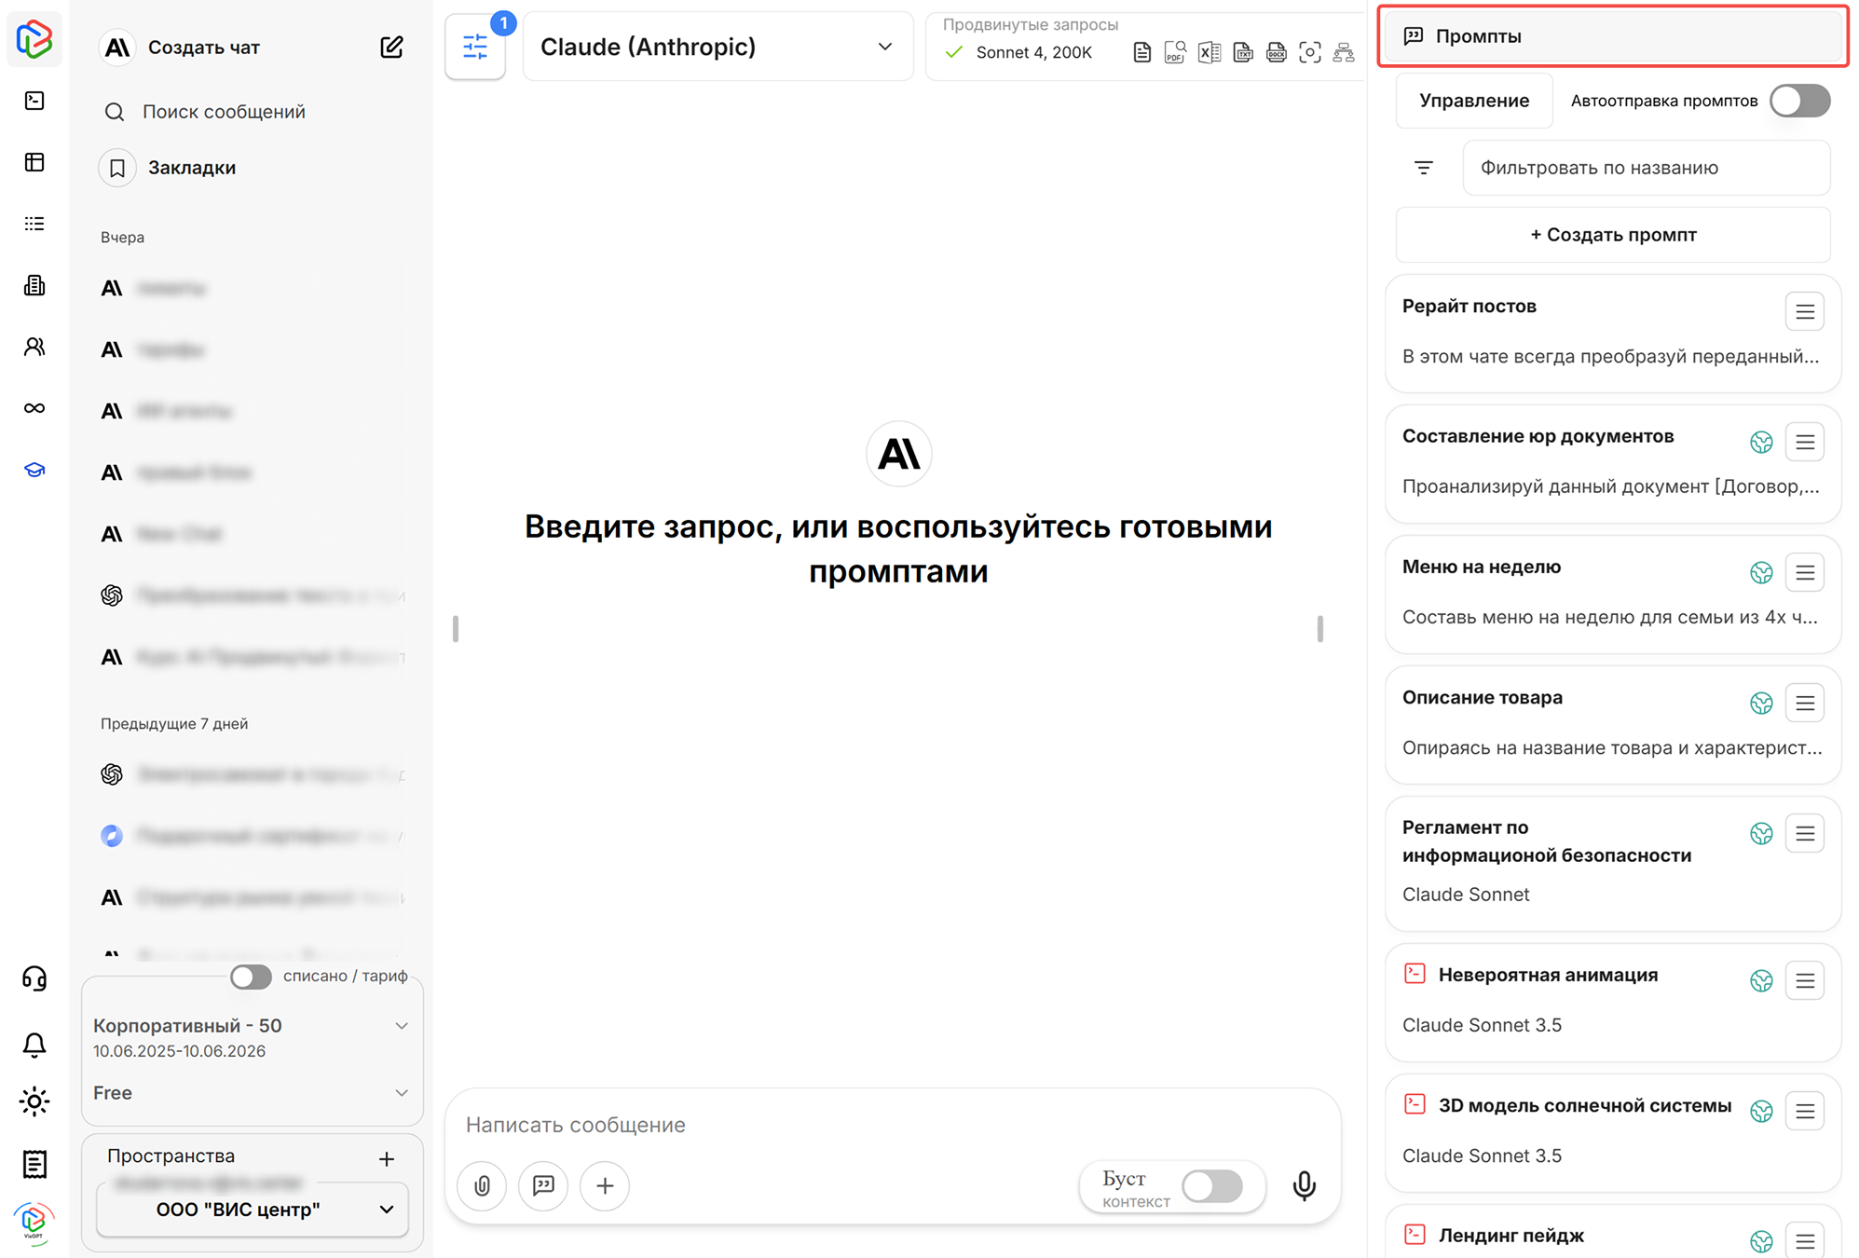Toggle the списано / тариф switch

click(x=251, y=977)
